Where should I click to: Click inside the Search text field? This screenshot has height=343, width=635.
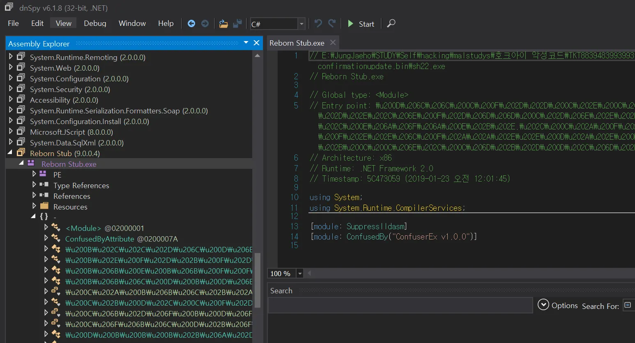(x=400, y=306)
